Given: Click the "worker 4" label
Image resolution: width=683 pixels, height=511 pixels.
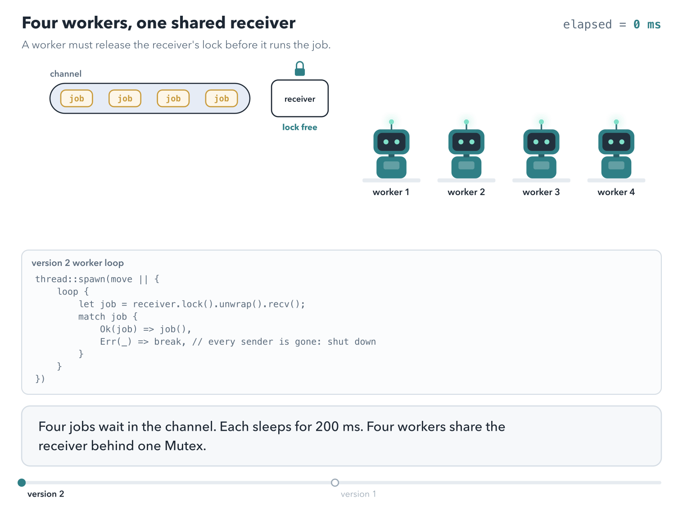Looking at the screenshot, I should (616, 192).
